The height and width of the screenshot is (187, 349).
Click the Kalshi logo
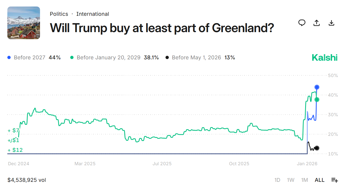[324, 57]
